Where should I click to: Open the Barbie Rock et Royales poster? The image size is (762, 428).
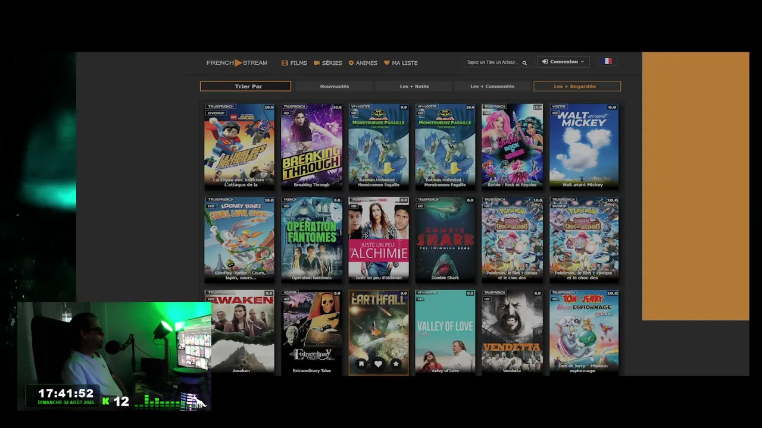point(512,146)
